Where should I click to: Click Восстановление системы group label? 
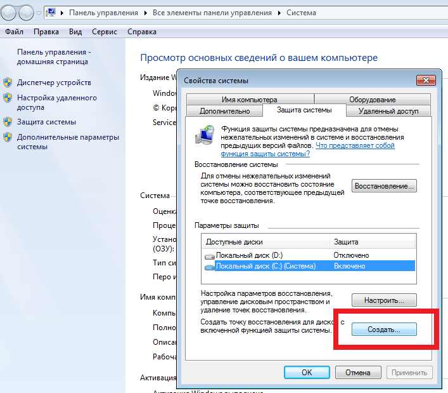[x=236, y=164]
